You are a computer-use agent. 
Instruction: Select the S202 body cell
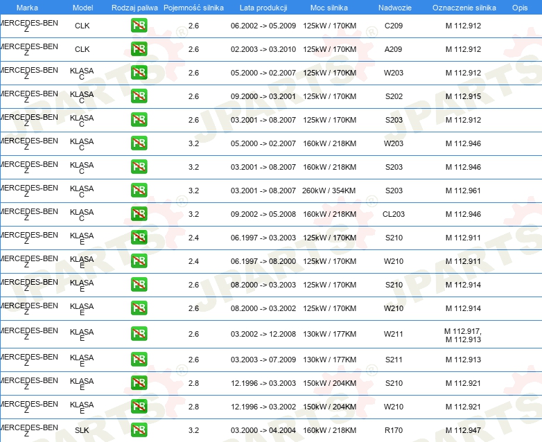394,96
